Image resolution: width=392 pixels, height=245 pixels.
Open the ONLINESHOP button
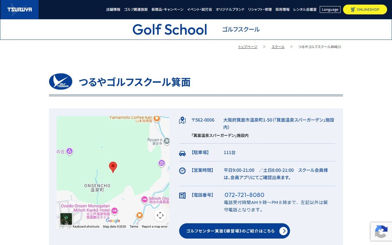pos(365,9)
